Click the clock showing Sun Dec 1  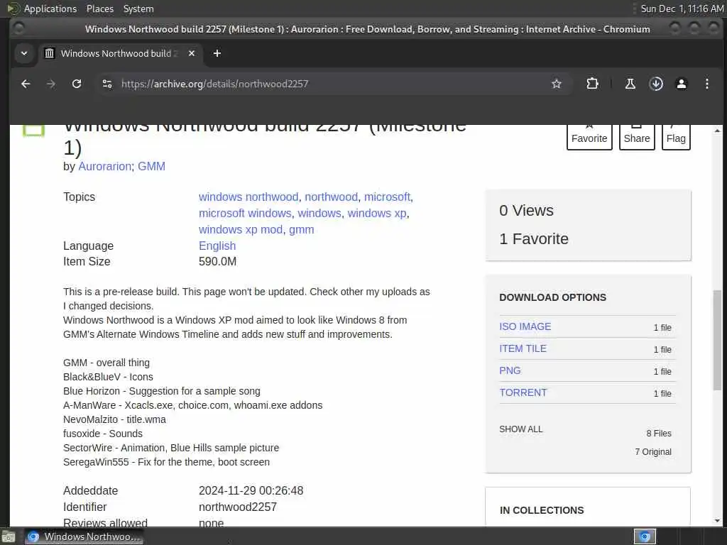pyautogui.click(x=682, y=9)
